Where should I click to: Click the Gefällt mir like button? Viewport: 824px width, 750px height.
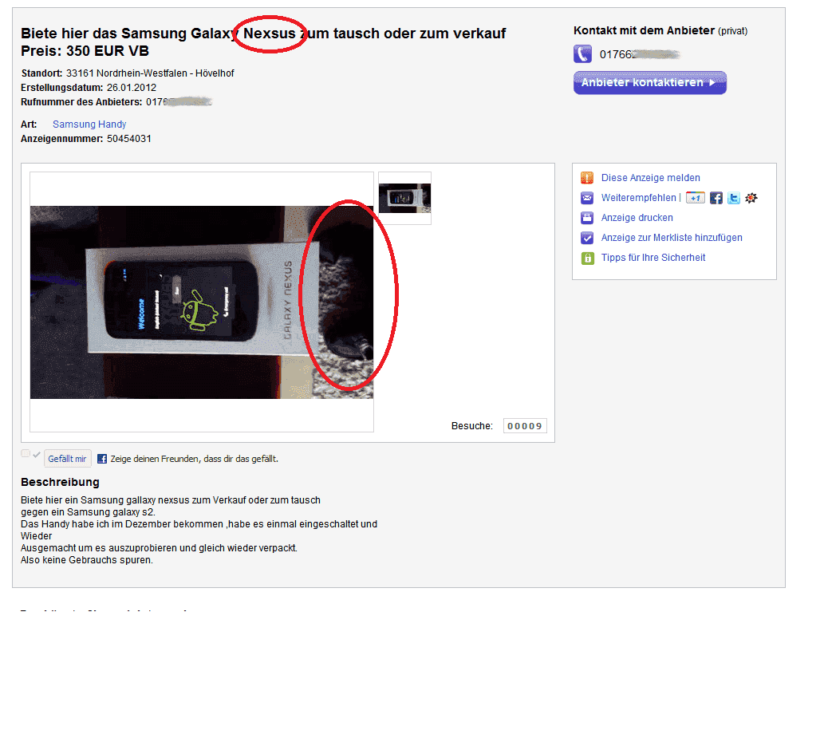point(67,459)
